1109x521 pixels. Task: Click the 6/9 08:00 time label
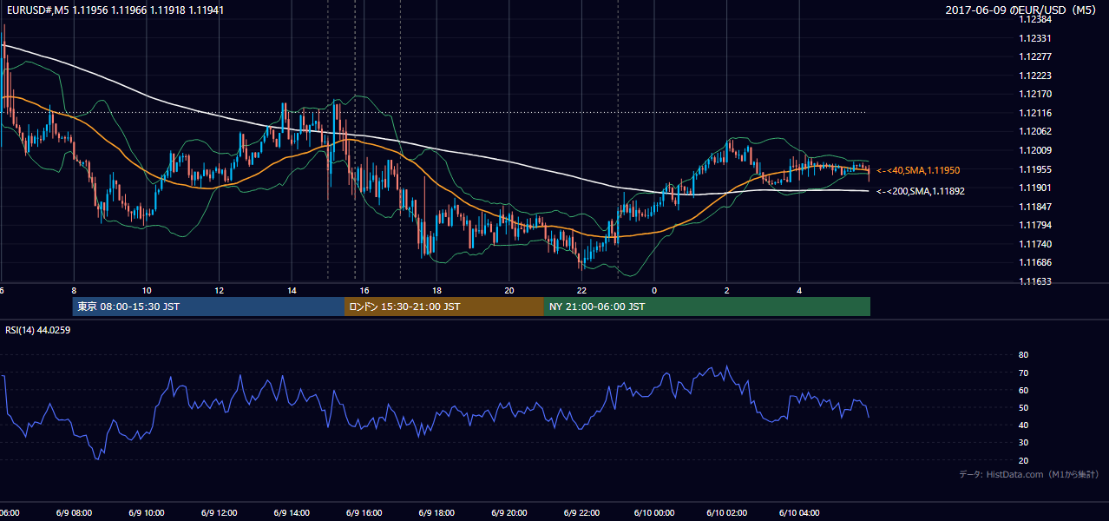click(73, 513)
